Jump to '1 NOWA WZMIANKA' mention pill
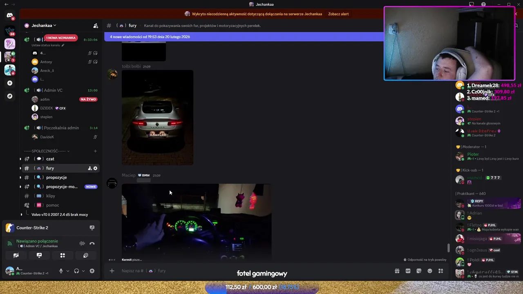Screen dimensions: 523x294 pos(61,38)
